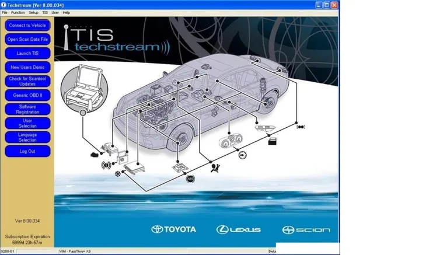Click the Log Out button
This screenshot has width=426, height=255.
tap(27, 151)
